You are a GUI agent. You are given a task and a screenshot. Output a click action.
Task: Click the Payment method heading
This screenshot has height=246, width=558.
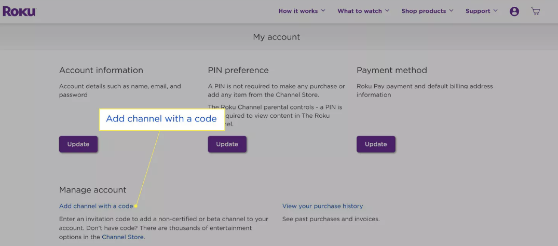click(392, 70)
